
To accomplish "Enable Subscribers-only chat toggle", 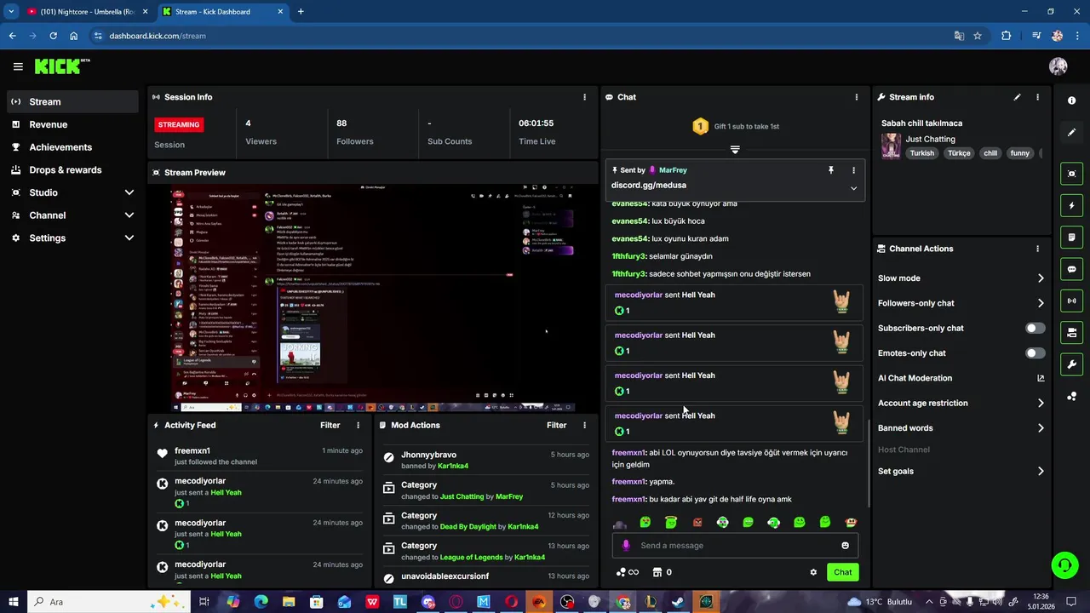I will [x=1035, y=328].
